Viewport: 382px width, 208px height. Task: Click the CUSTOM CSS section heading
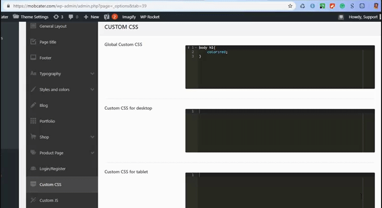coord(121,27)
